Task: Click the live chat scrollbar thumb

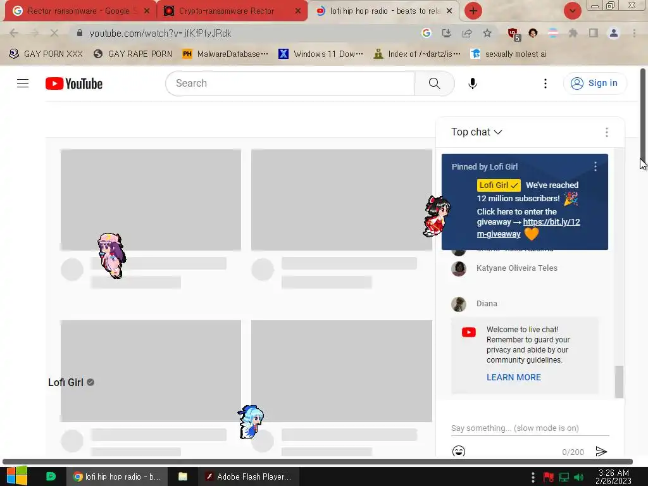Action: (619, 382)
